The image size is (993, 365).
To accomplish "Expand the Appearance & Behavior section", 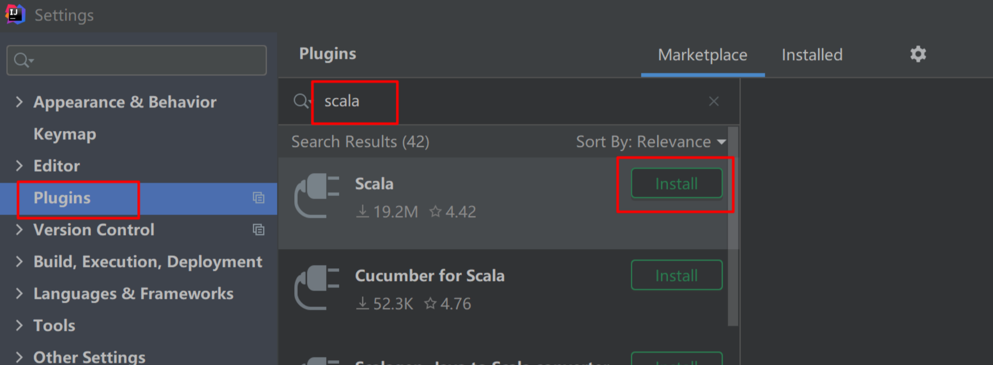I will [x=19, y=102].
